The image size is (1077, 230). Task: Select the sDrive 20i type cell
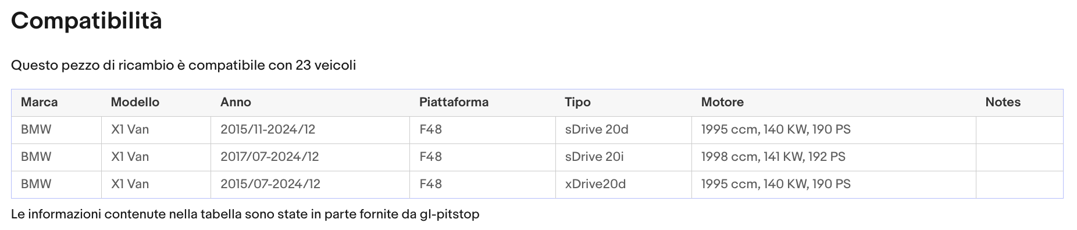pos(623,157)
